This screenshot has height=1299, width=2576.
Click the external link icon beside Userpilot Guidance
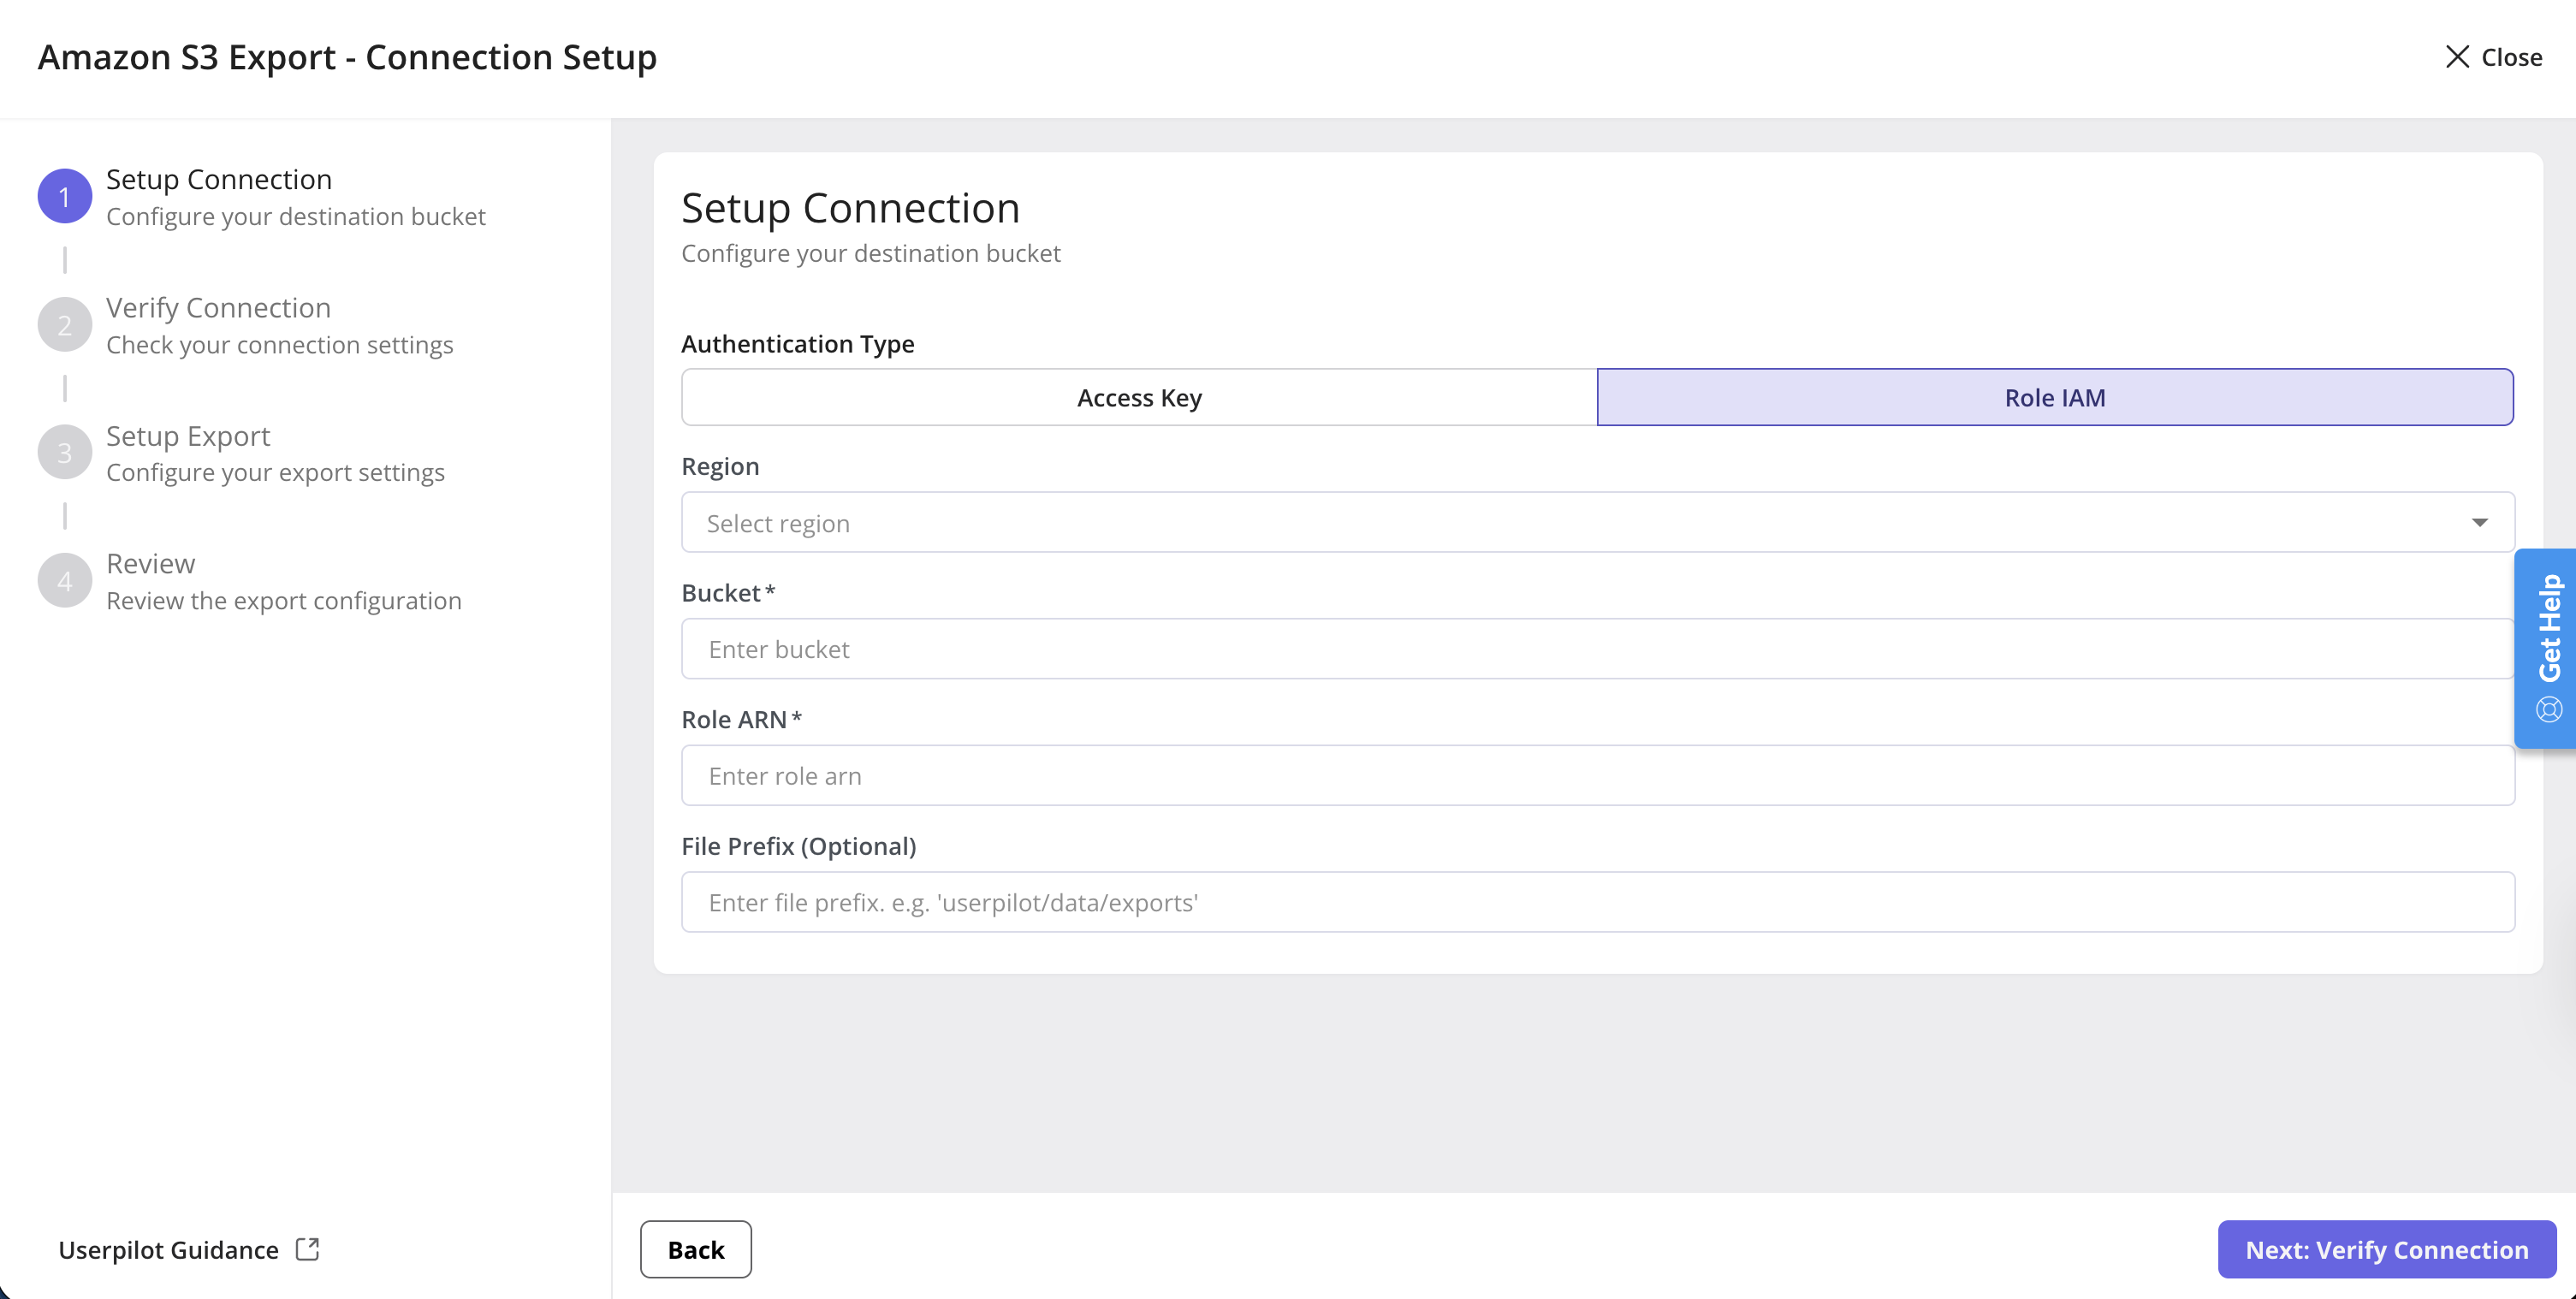[x=307, y=1249]
